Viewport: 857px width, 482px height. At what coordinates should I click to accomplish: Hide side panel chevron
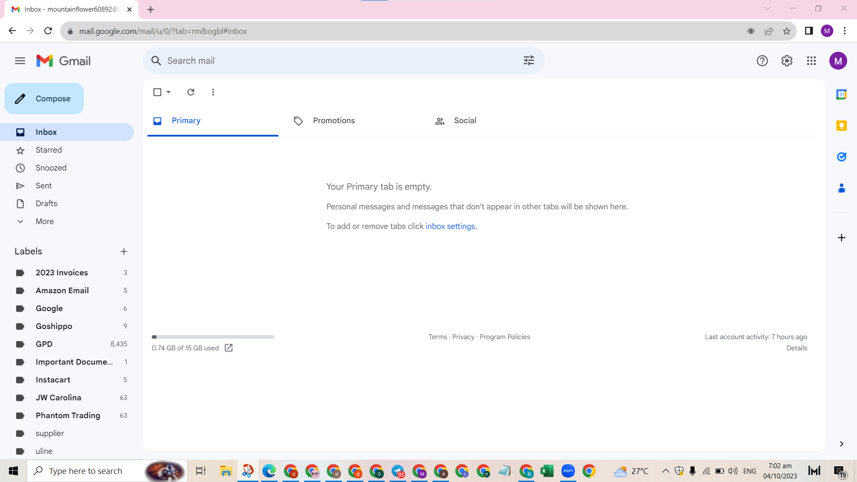tap(841, 444)
